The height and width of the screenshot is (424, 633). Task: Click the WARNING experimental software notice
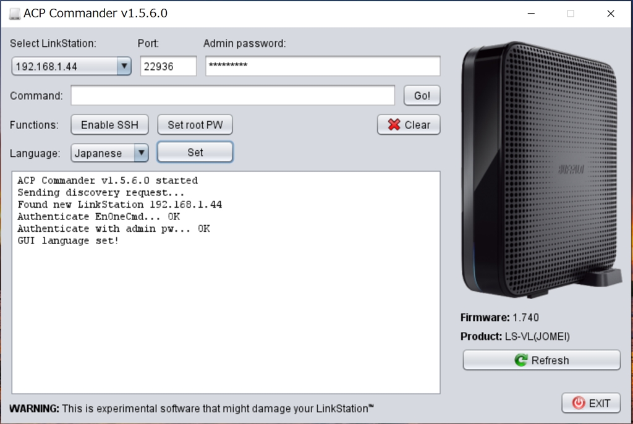[192, 409]
